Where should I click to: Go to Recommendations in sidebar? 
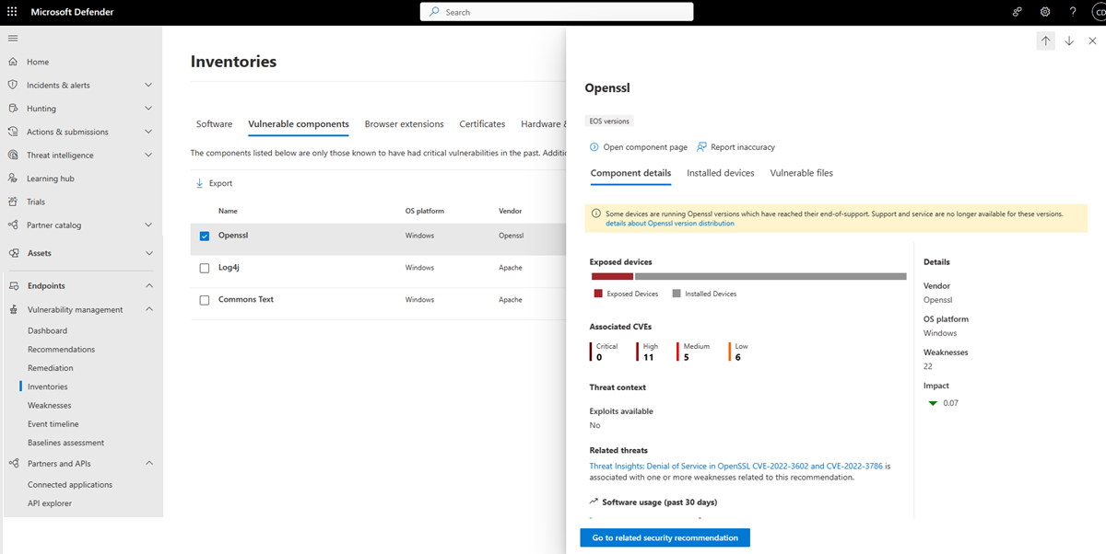tap(61, 350)
